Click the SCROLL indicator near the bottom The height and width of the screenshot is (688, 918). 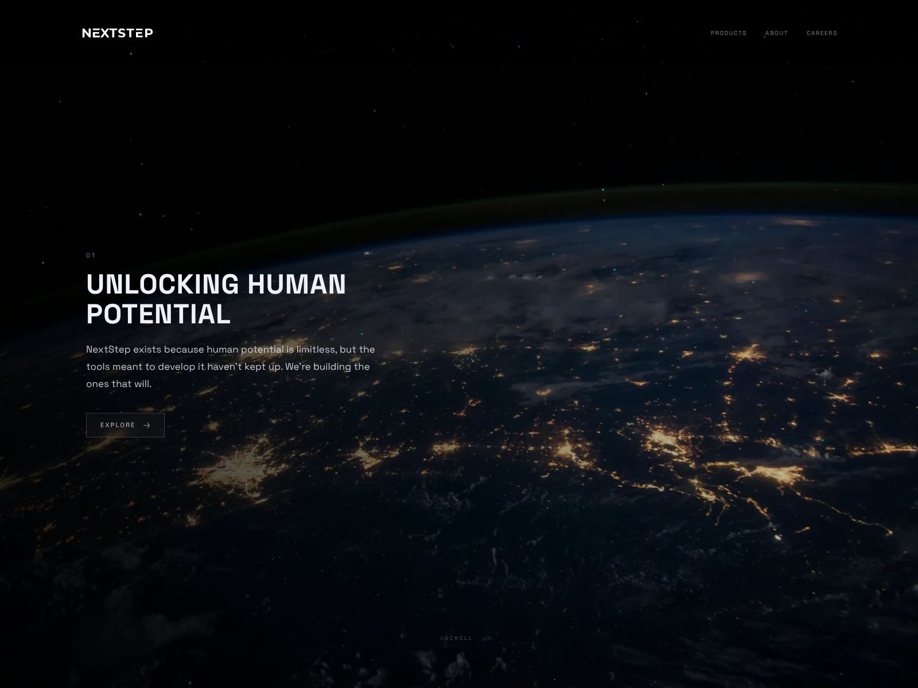click(458, 638)
